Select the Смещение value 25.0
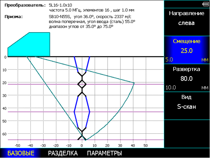This screenshot has height=158, width=210. tap(186, 51)
